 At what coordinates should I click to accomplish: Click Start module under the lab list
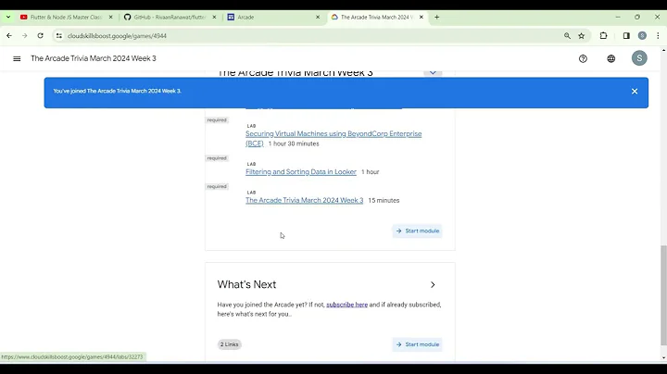[417, 231]
